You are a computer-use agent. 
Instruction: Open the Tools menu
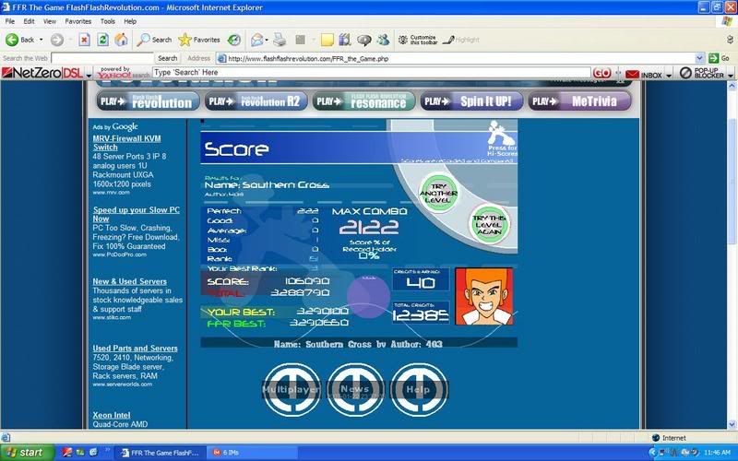(x=108, y=20)
